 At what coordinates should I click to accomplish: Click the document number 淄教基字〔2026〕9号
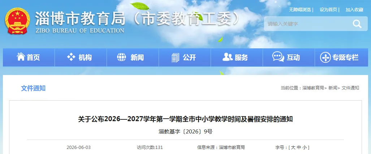186,132
